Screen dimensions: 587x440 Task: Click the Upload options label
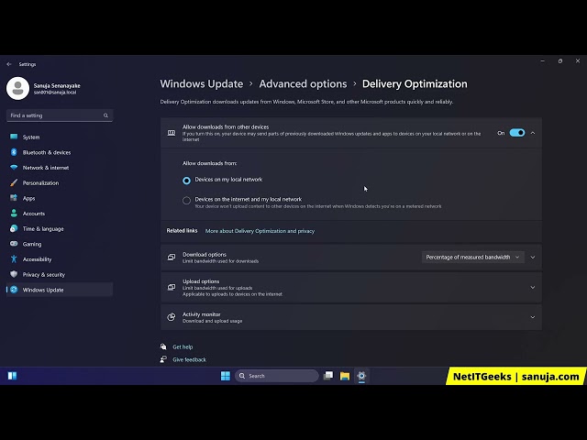[x=201, y=281]
